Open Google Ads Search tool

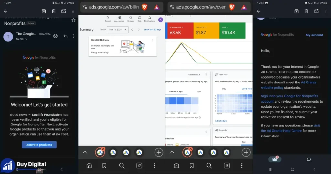[x=108, y=19]
